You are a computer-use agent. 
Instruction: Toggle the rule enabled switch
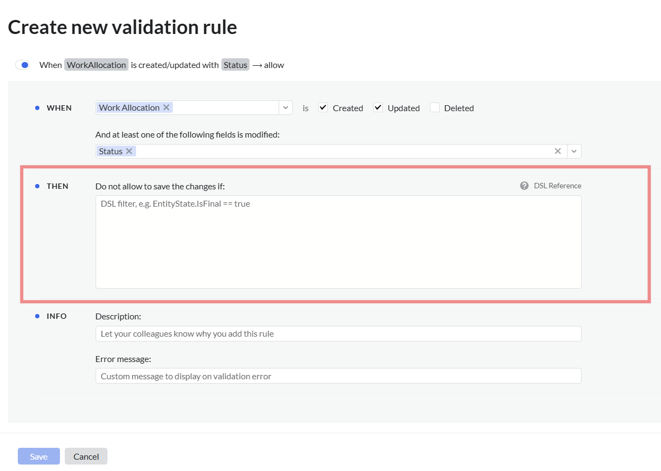click(22, 65)
